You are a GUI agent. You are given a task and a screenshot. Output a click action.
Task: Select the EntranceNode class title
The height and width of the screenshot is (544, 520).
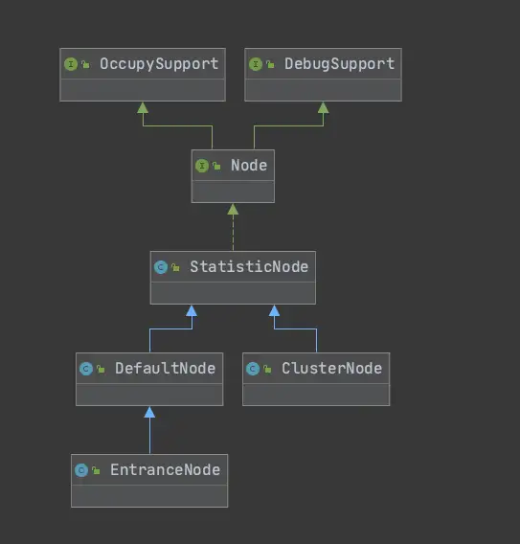coord(165,469)
